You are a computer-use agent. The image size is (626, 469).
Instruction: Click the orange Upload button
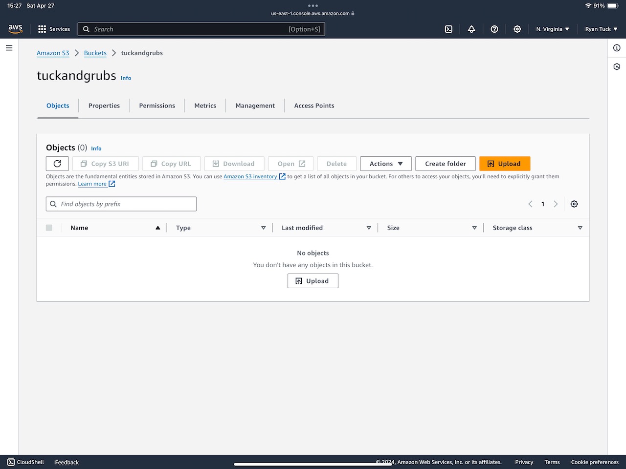click(x=504, y=164)
